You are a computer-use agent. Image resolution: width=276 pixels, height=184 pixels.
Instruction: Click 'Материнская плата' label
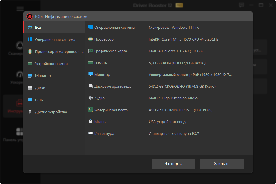pos(111,110)
